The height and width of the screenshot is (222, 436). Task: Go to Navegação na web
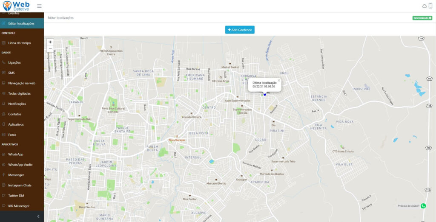click(x=21, y=83)
